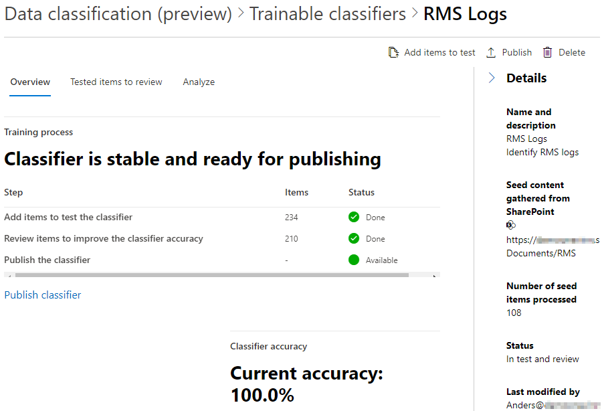Screen dimensions: 604x411
Task: Click the Done checkmark for review step
Action: tap(353, 238)
